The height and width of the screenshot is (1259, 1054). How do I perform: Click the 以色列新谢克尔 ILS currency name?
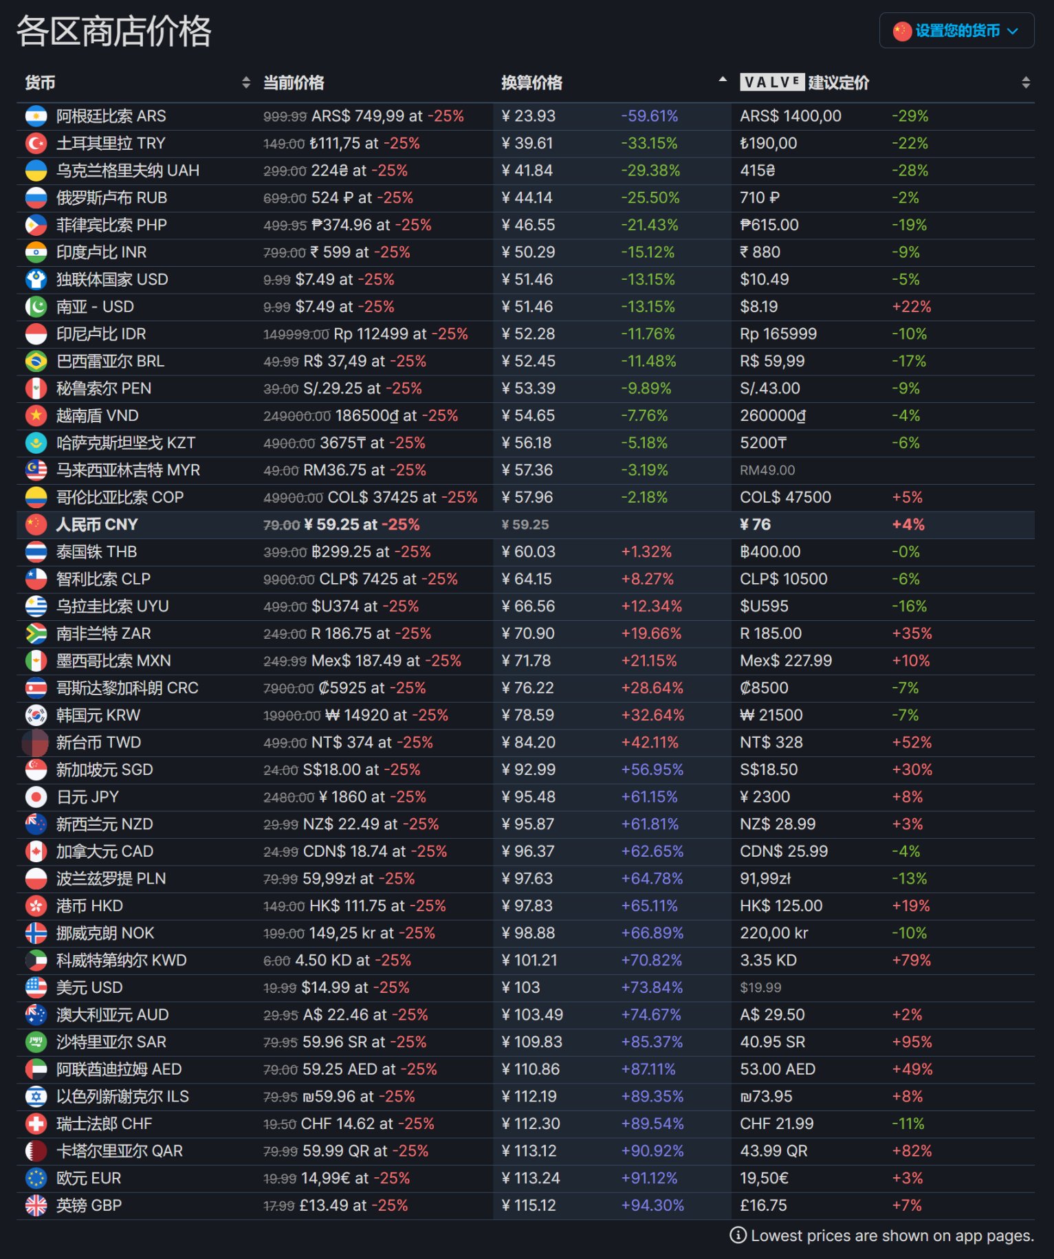123,1097
